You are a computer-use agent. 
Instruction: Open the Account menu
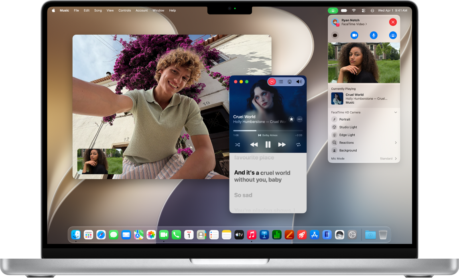[142, 10]
